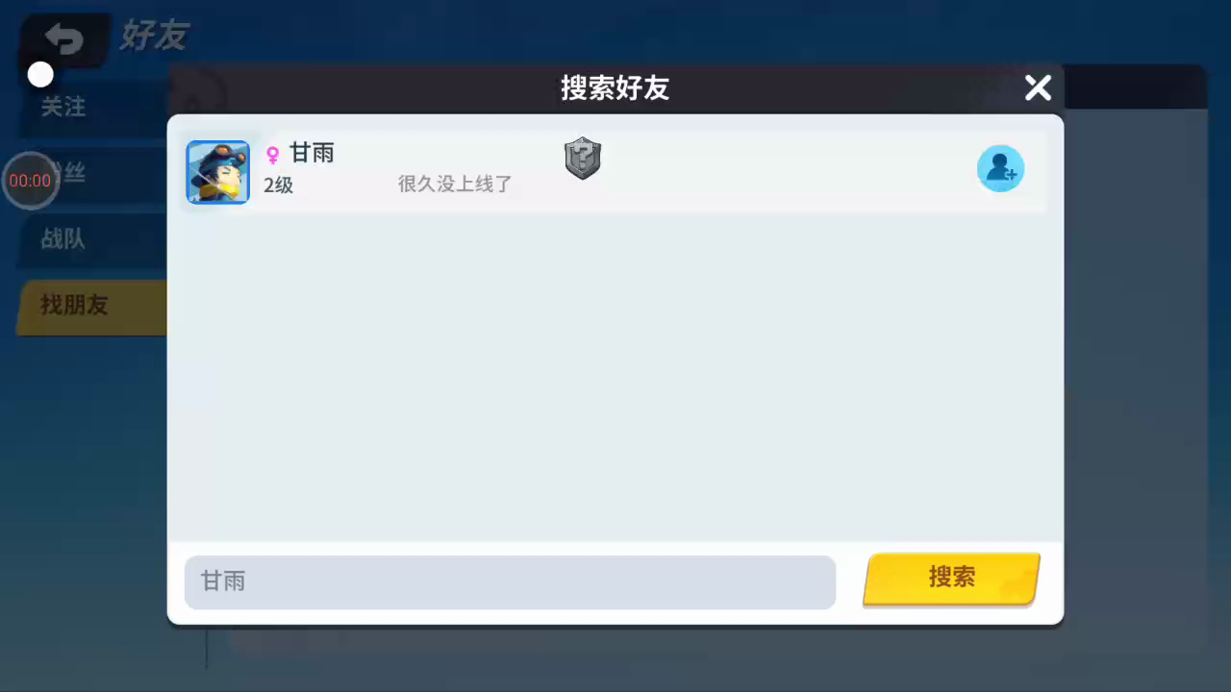The width and height of the screenshot is (1231, 692).
Task: Focus the search field containing 甘雨
Action: (x=510, y=581)
